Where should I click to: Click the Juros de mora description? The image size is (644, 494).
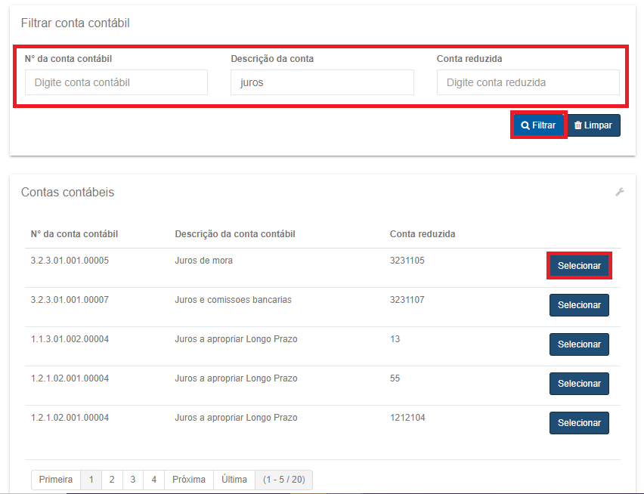204,261
